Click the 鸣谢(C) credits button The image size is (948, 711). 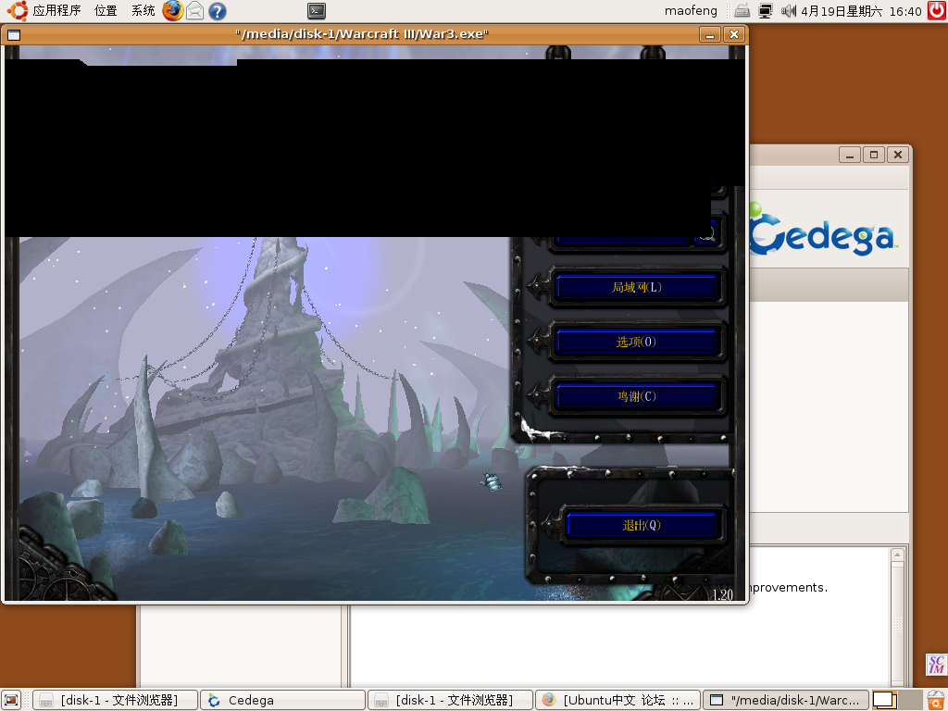(x=636, y=396)
